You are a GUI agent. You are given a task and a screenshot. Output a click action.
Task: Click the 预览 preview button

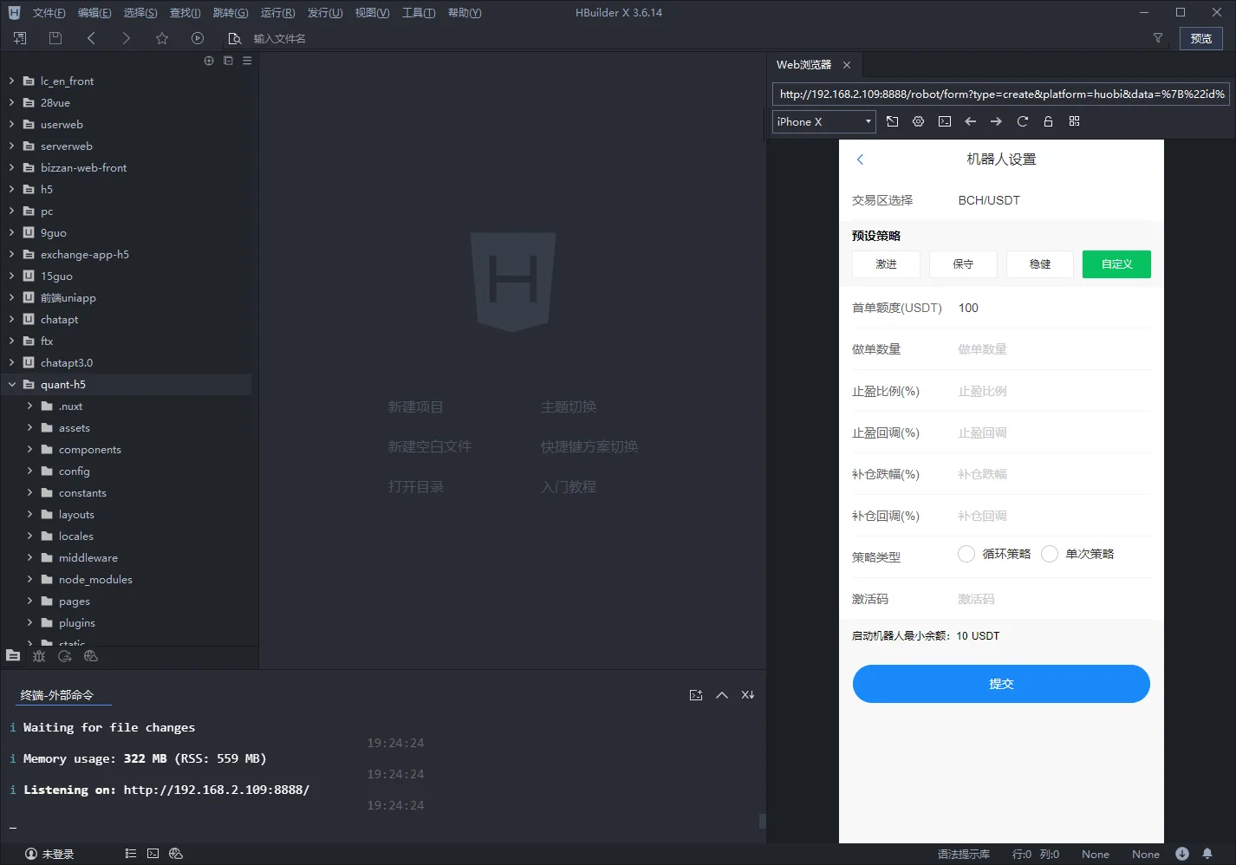[1200, 38]
